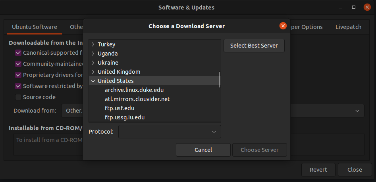Click the United Kingdom expand arrow

point(93,72)
